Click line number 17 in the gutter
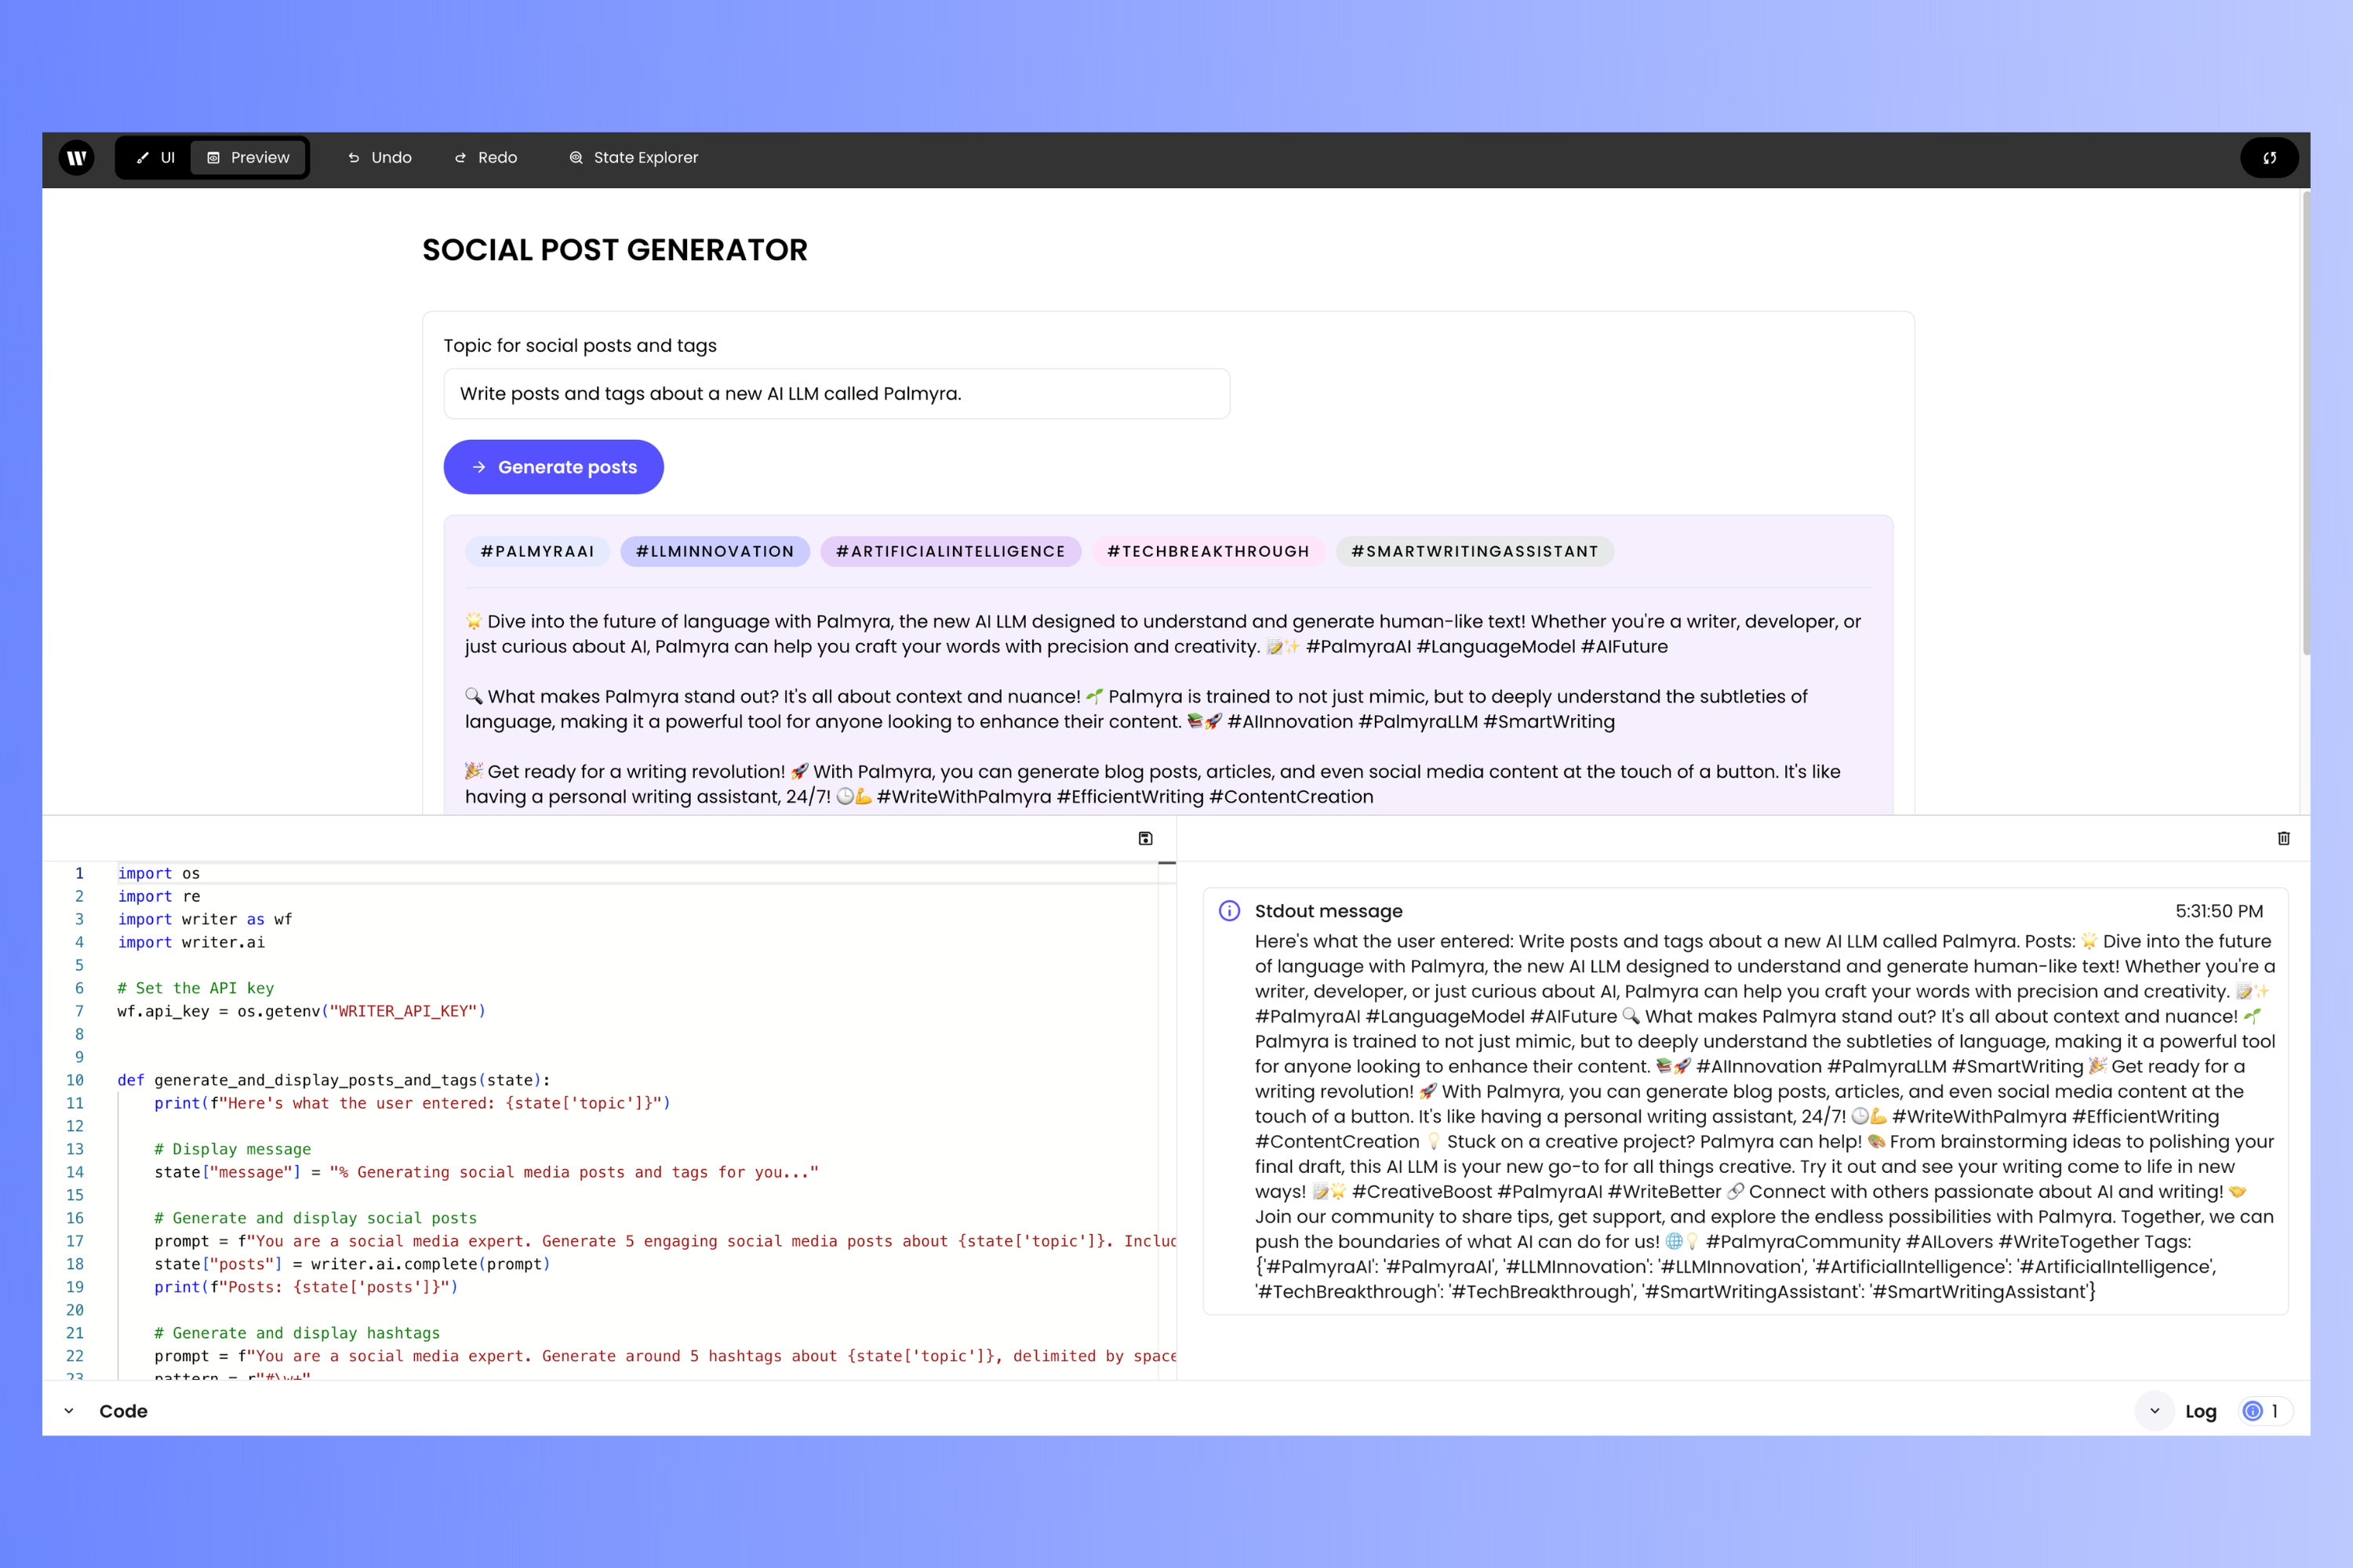The image size is (2353, 1568). pyautogui.click(x=75, y=1242)
